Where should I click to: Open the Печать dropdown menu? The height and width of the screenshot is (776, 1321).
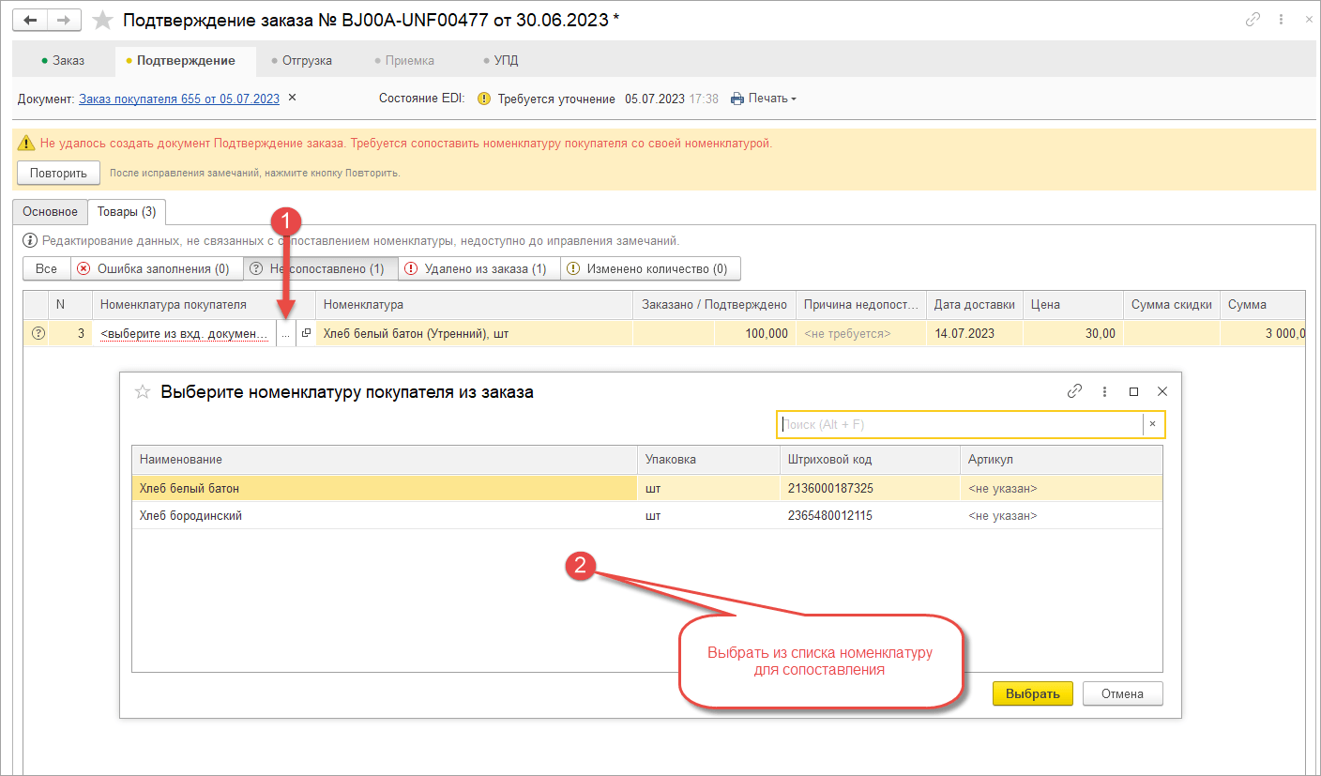764,99
